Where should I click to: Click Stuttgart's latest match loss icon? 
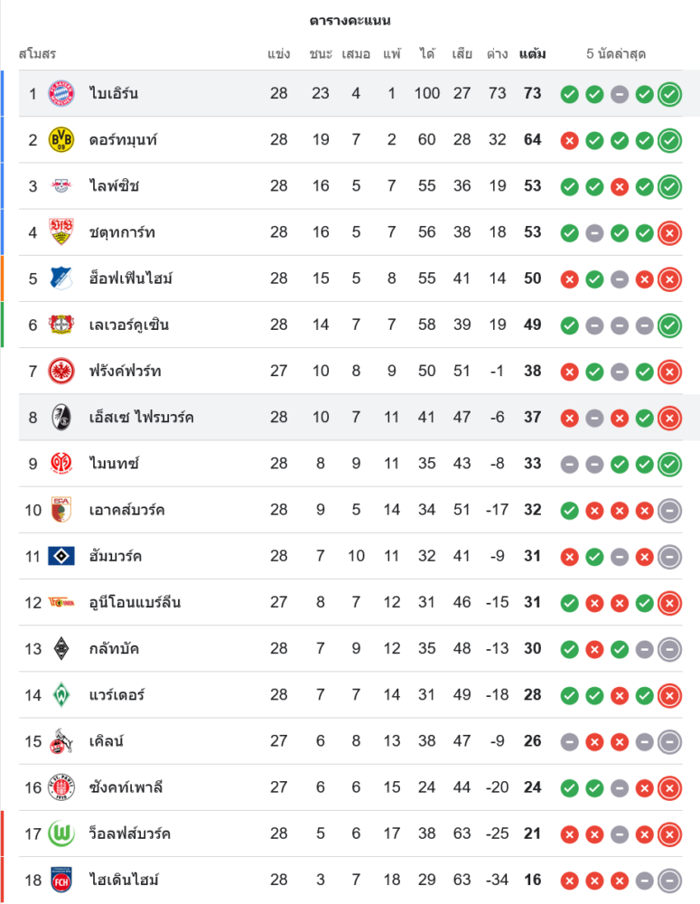pyautogui.click(x=669, y=232)
